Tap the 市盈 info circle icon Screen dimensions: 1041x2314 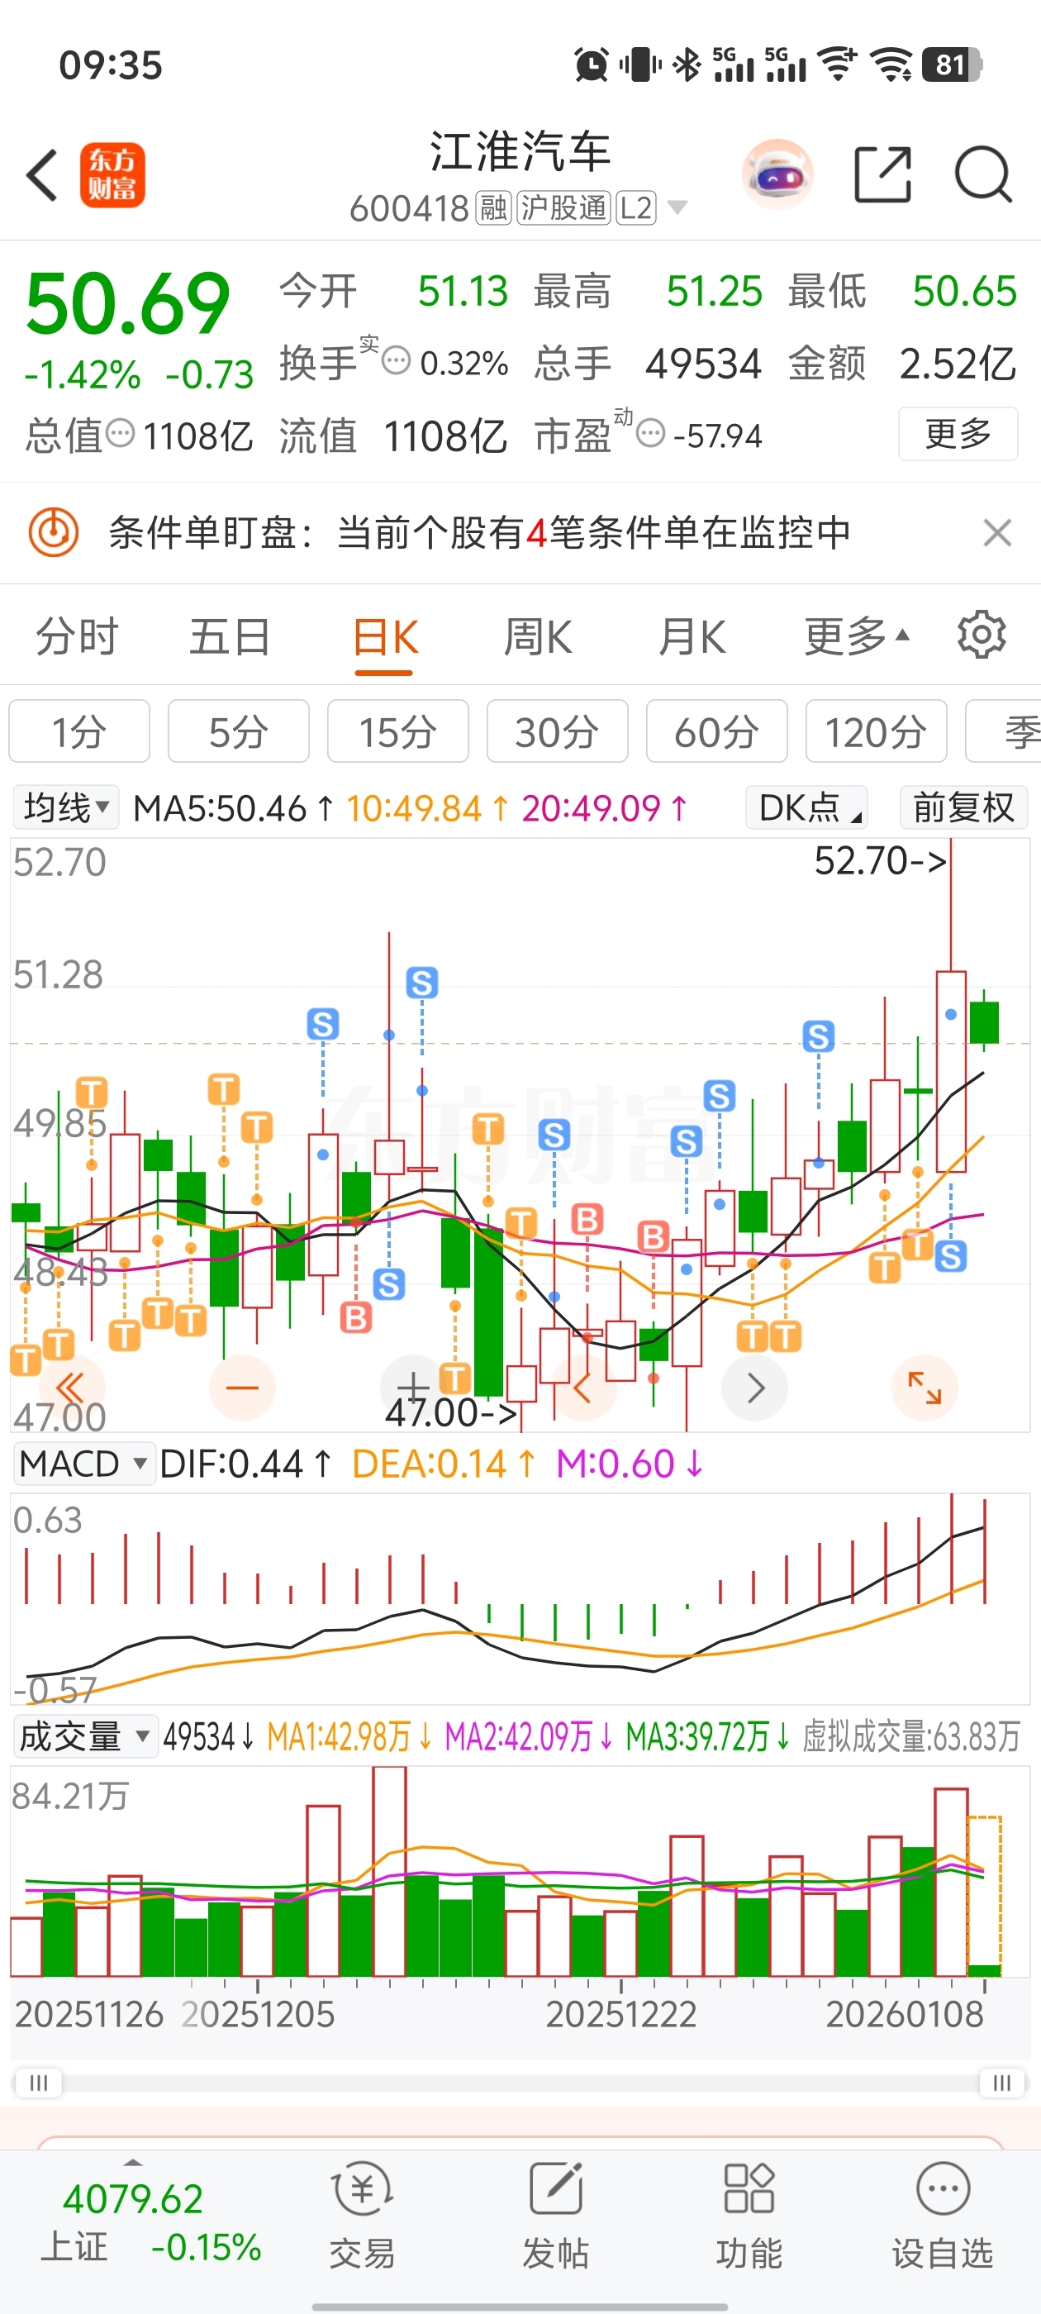650,434
